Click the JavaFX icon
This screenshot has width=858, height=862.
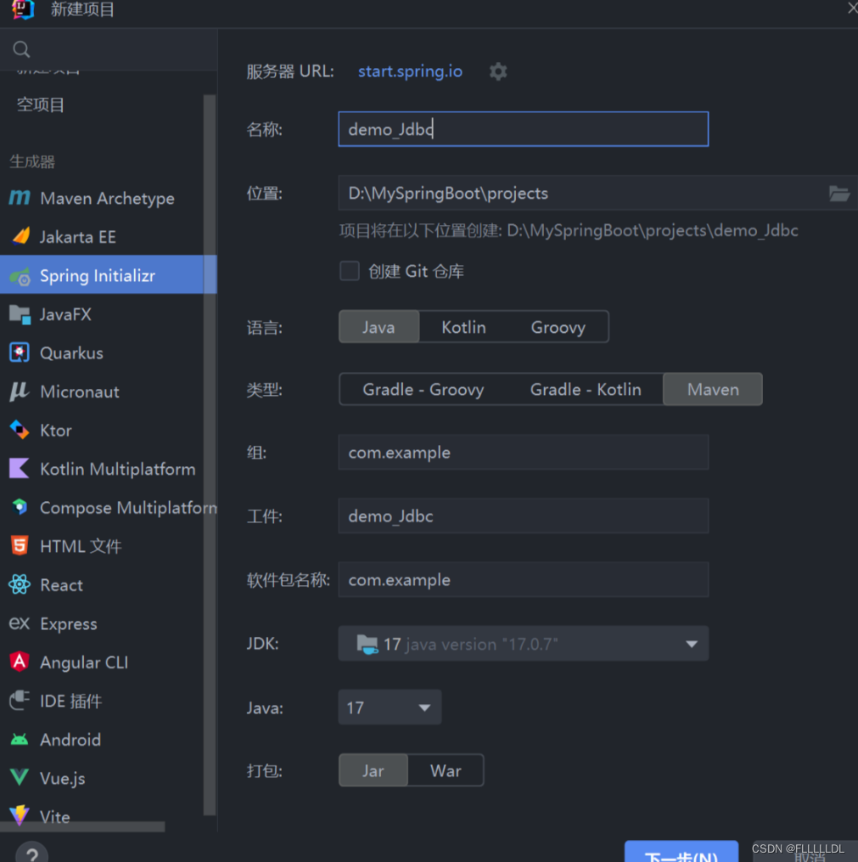click(20, 314)
